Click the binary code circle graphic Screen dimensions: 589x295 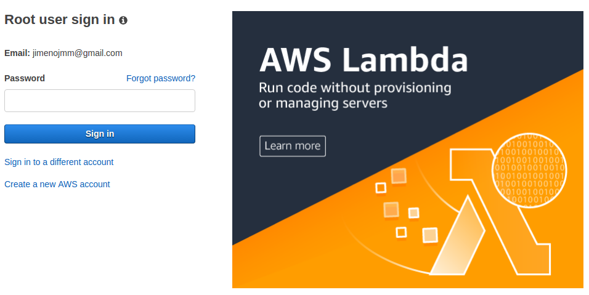pos(529,169)
